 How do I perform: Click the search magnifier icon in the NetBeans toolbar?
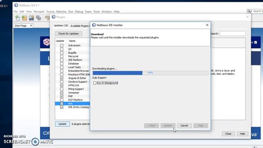pos(249,11)
